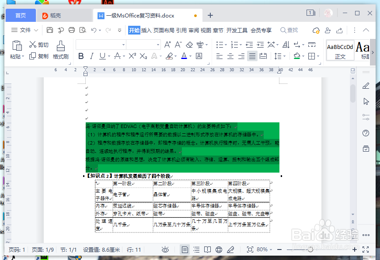Undo the last action
Screen dimensions: 380x260
tap(94, 30)
